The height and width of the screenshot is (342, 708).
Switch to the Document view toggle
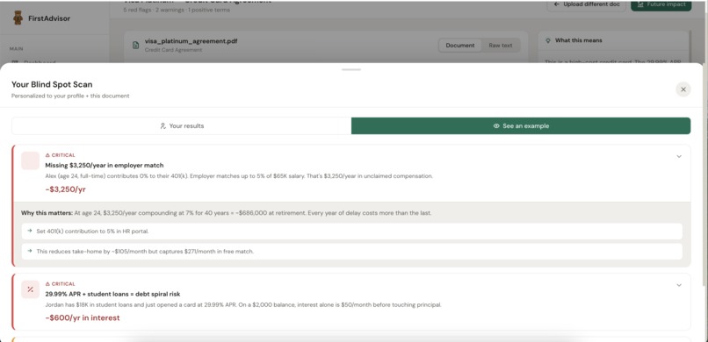coord(460,45)
